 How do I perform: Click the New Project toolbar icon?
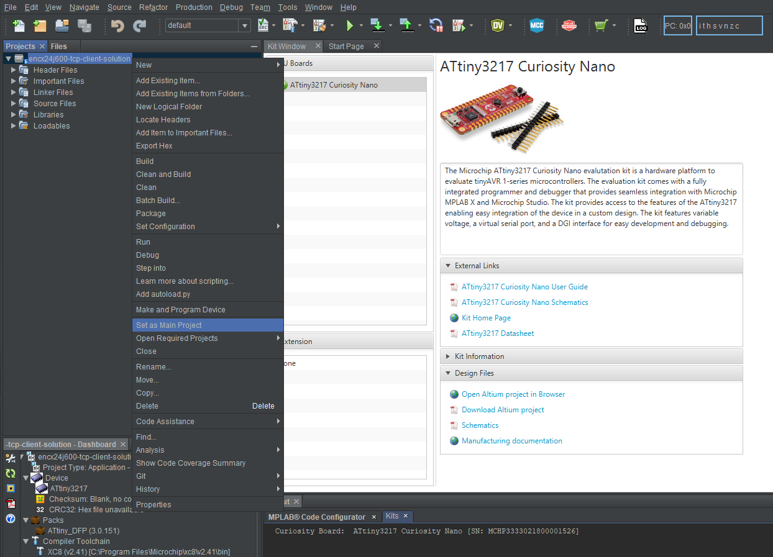40,25
